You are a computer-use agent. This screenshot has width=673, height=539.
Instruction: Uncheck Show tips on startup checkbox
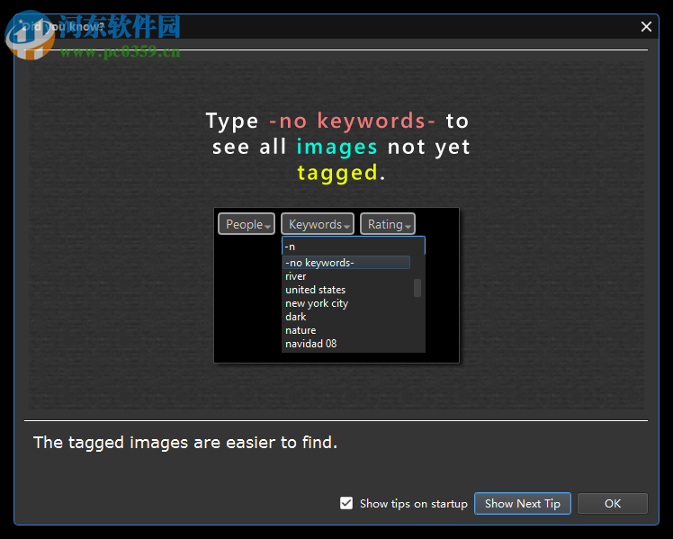pos(346,503)
